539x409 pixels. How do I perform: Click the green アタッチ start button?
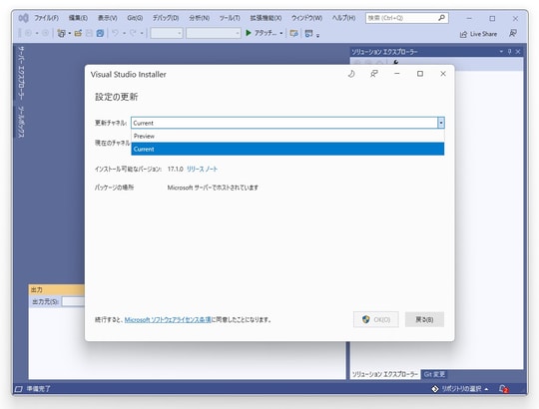point(262,33)
